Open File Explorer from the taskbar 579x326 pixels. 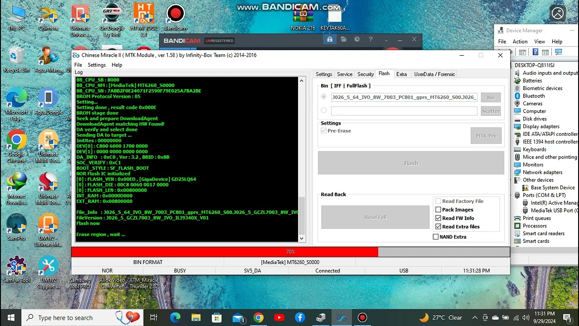tap(196, 317)
